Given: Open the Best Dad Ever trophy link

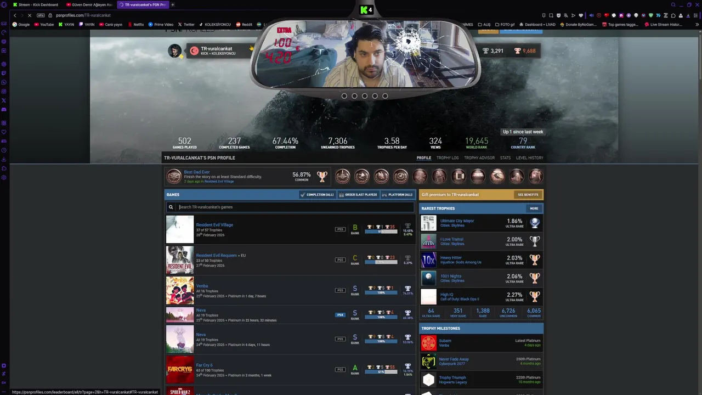Looking at the screenshot, I should 196,172.
